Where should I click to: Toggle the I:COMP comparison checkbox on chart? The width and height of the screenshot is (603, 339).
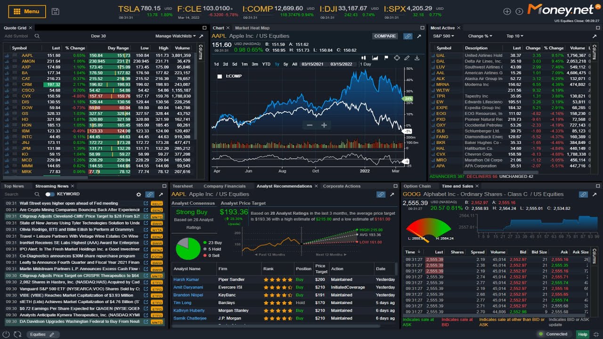(x=220, y=76)
